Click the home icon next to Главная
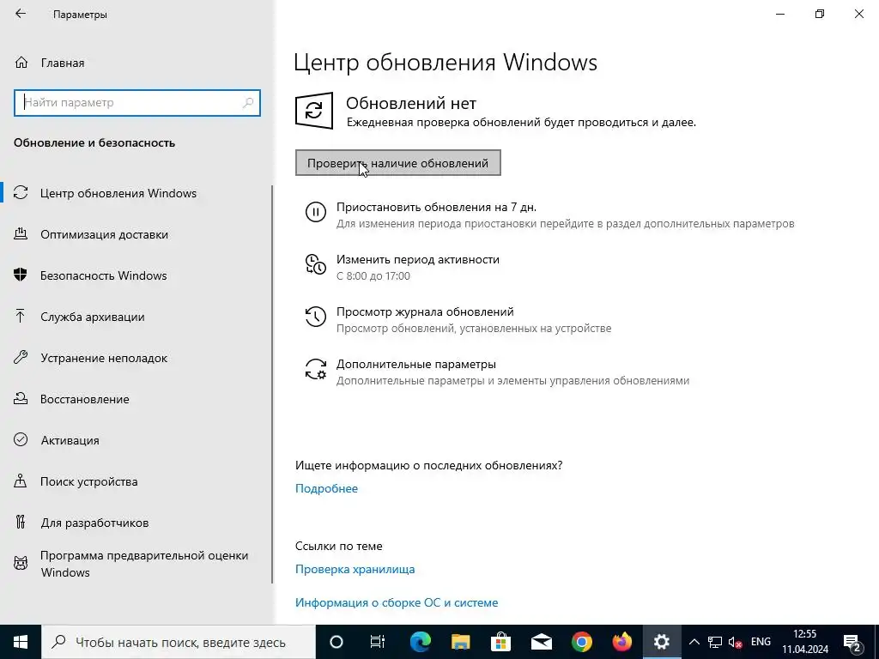The image size is (879, 659). pyautogui.click(x=21, y=63)
